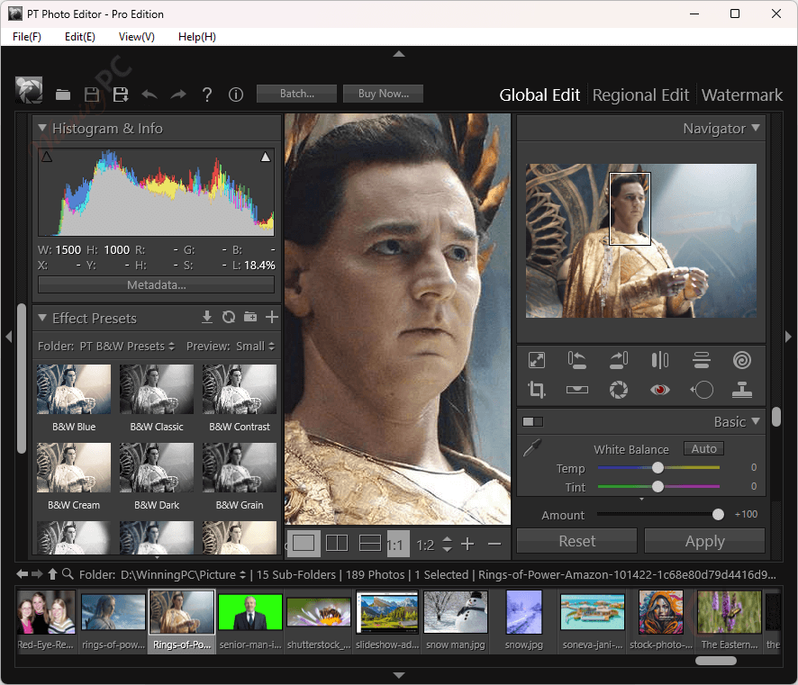Add a new effect preset with plus
The image size is (798, 685).
tap(272, 318)
